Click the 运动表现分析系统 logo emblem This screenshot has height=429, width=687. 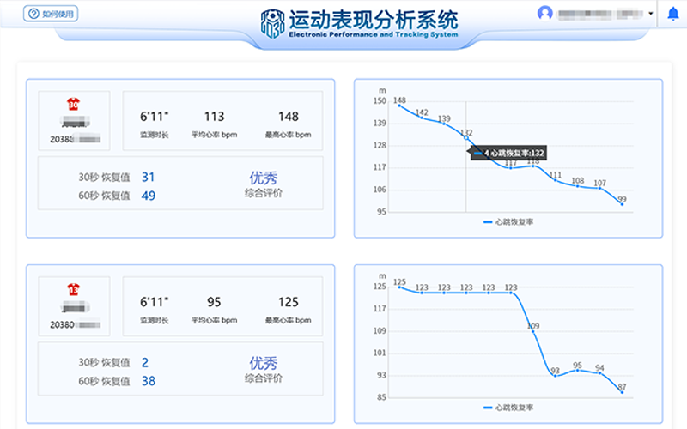[x=272, y=24]
